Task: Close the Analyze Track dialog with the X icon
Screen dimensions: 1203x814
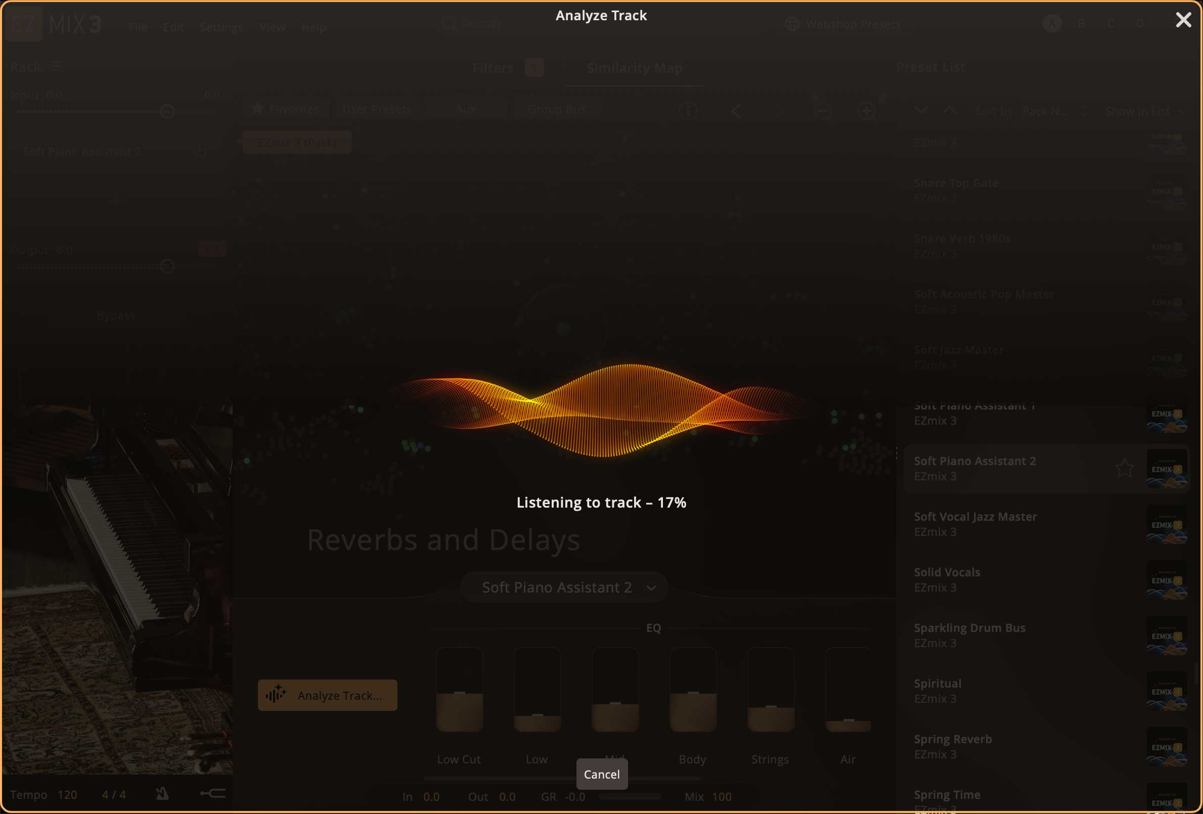Action: (x=1183, y=20)
